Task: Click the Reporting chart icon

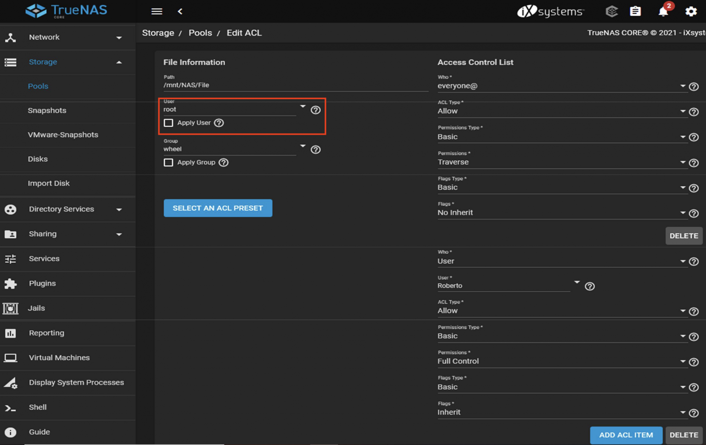Action: point(10,333)
